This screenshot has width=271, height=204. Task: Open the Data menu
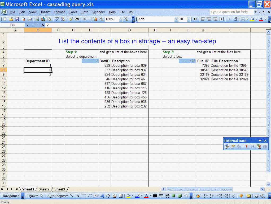pos(85,12)
